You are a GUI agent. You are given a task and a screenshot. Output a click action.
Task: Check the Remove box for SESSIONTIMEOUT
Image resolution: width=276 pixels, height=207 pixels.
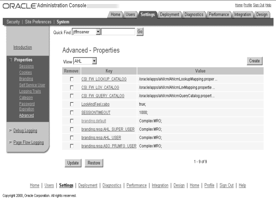tap(72, 112)
